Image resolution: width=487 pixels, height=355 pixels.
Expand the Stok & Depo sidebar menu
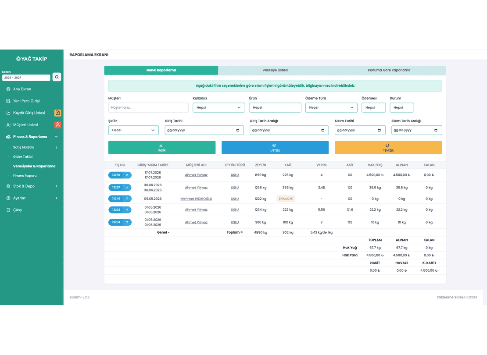coord(32,186)
